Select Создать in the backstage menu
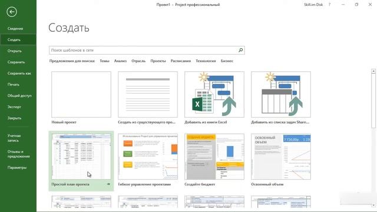Image resolution: width=377 pixels, height=212 pixels. pos(18,39)
